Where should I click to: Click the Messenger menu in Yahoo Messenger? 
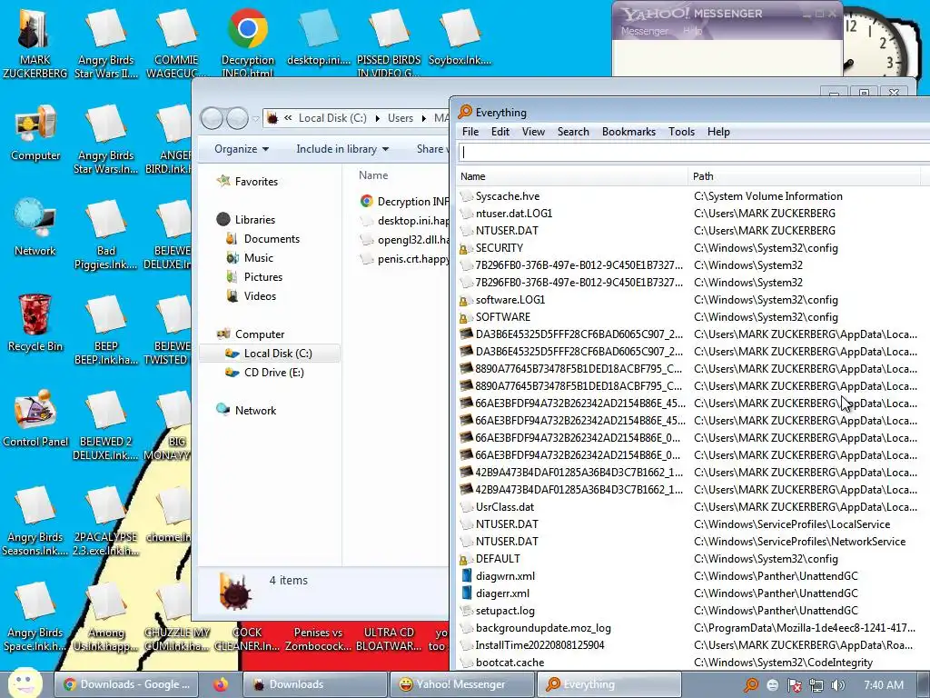pos(644,31)
